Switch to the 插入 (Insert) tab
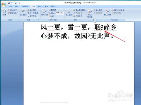The height and width of the screenshot is (105, 141). (17, 6)
